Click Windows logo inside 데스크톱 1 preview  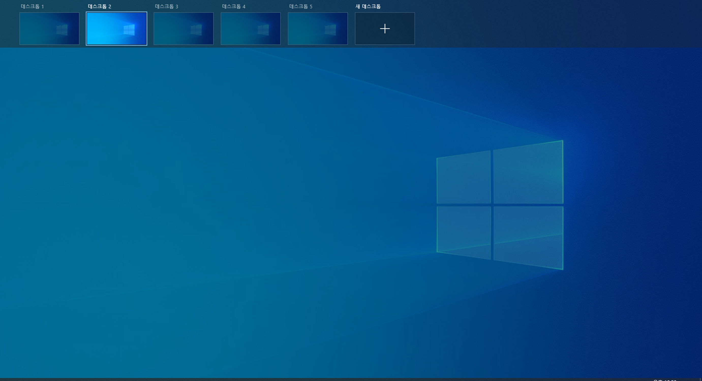62,30
